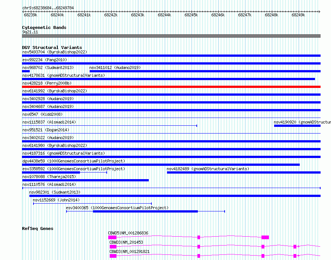Screen dimensions: 331x260
Task: Select the esv992234 (Pang2010) variant label
Action: pos(45,60)
